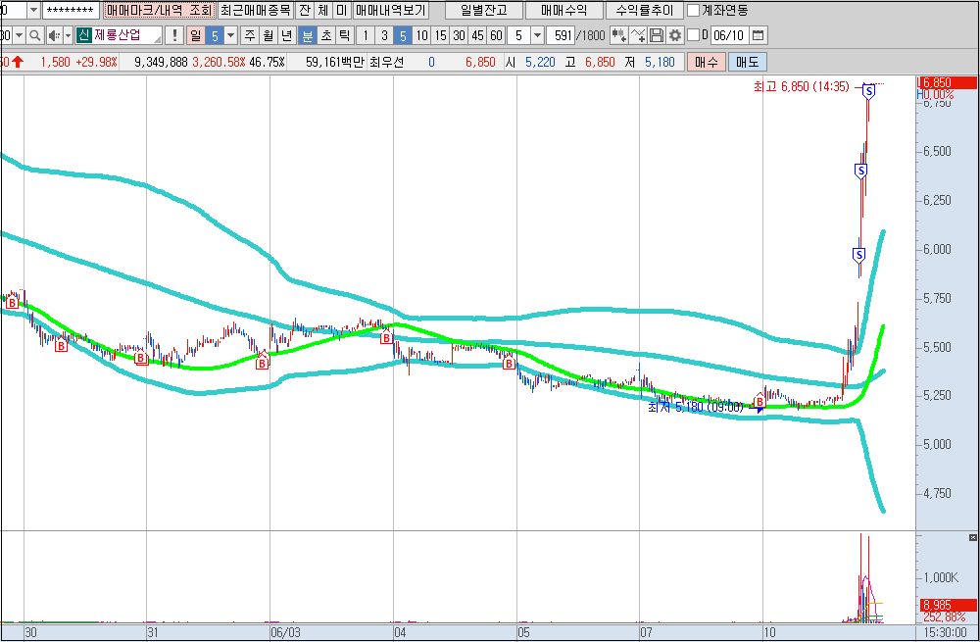This screenshot has width=980, height=642.
Task: Click the exclamation mark info button
Action: point(174,35)
